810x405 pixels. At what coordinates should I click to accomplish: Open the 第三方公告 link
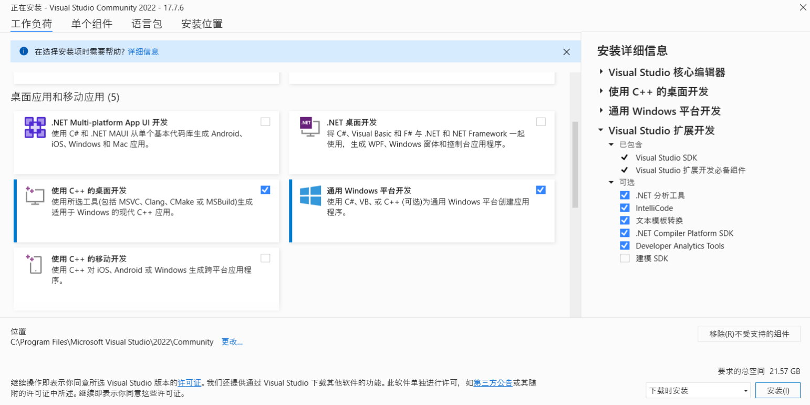click(x=493, y=383)
